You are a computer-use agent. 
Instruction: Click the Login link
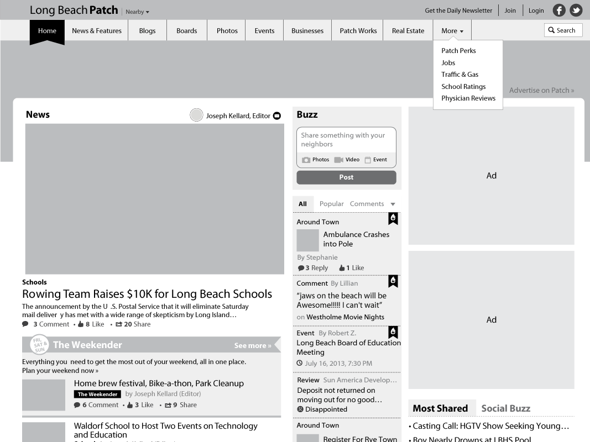coord(536,10)
